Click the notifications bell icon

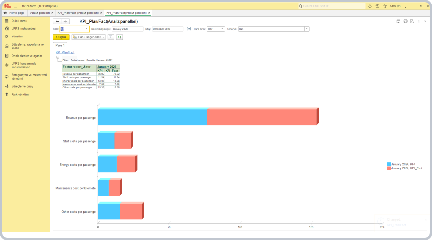click(x=370, y=6)
